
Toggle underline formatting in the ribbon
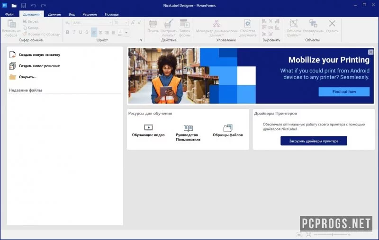pyautogui.click(x=81, y=32)
